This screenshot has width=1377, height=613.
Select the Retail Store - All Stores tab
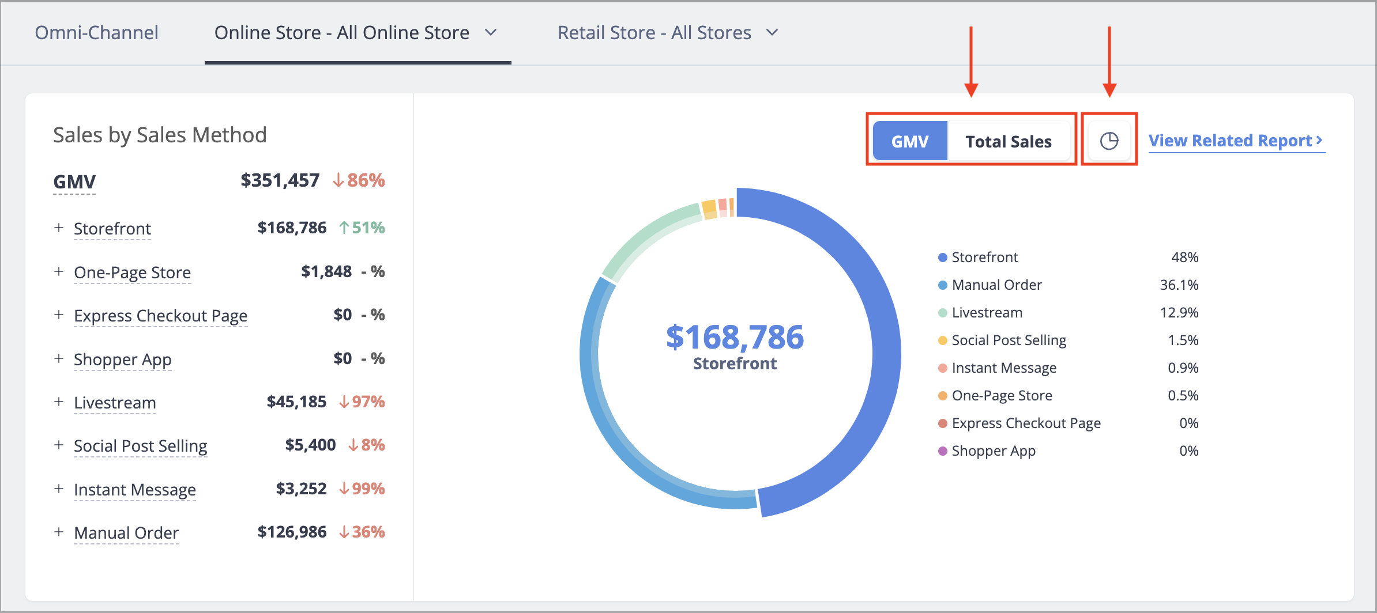[x=654, y=33]
